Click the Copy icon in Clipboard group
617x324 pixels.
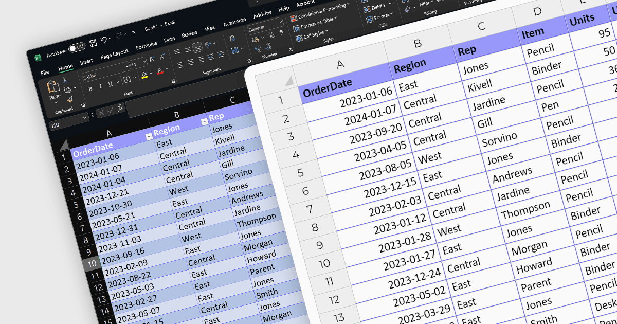tap(67, 89)
